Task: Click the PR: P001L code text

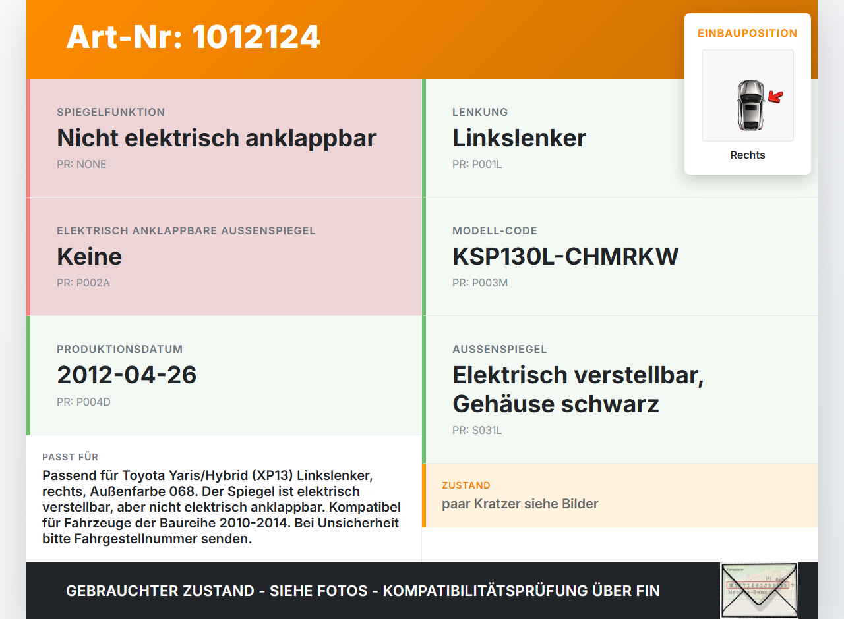Action: (x=477, y=164)
